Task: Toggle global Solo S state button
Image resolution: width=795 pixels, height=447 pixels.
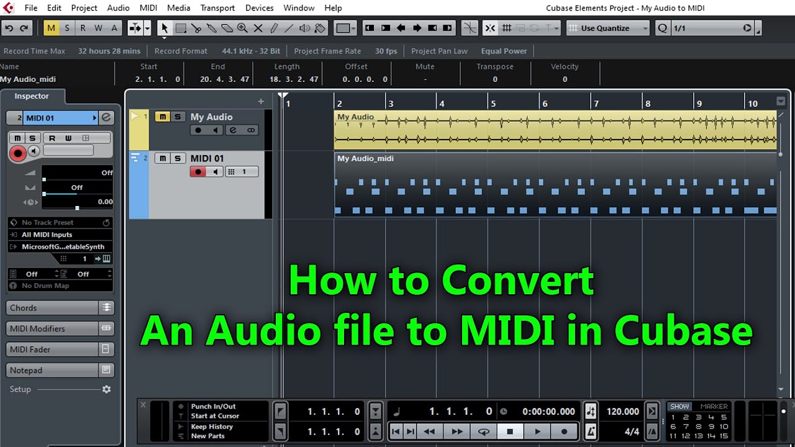Action: tap(67, 28)
